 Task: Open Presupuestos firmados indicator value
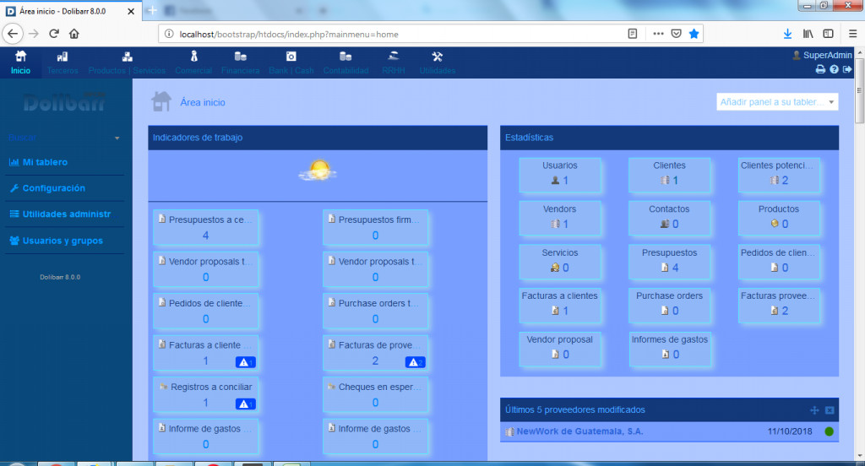pos(375,236)
